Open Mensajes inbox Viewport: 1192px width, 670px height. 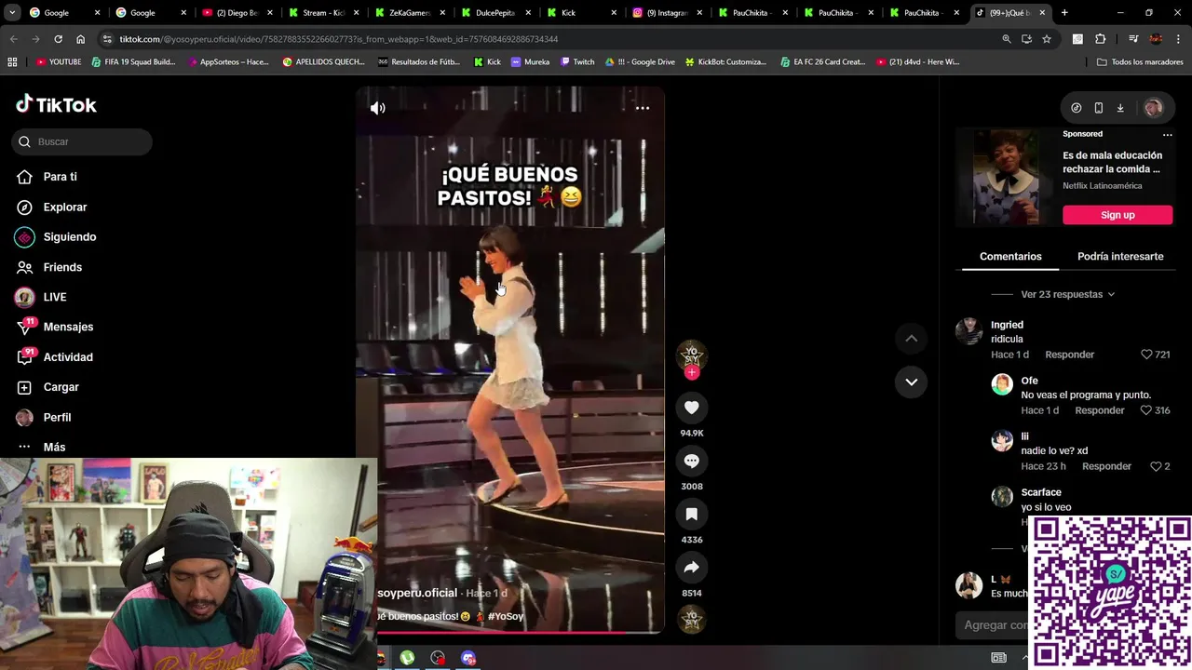click(x=68, y=327)
